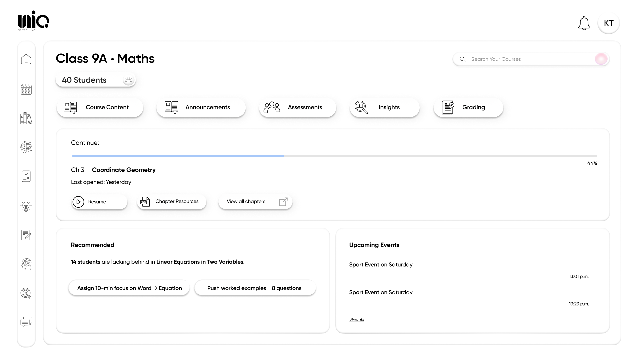Open the notifications bell icon
The image size is (639, 359).
pyautogui.click(x=584, y=23)
